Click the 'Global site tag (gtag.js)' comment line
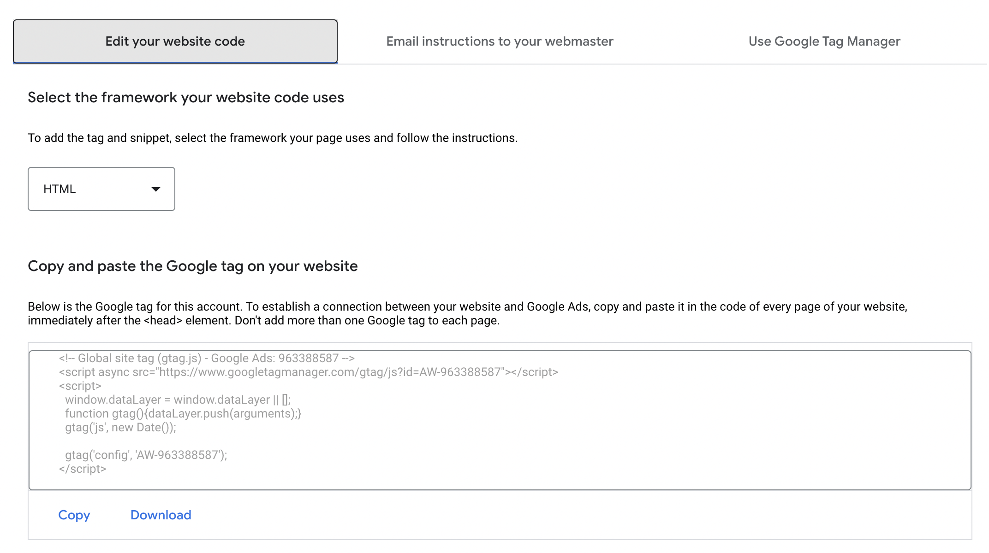Image resolution: width=989 pixels, height=553 pixels. [x=207, y=358]
